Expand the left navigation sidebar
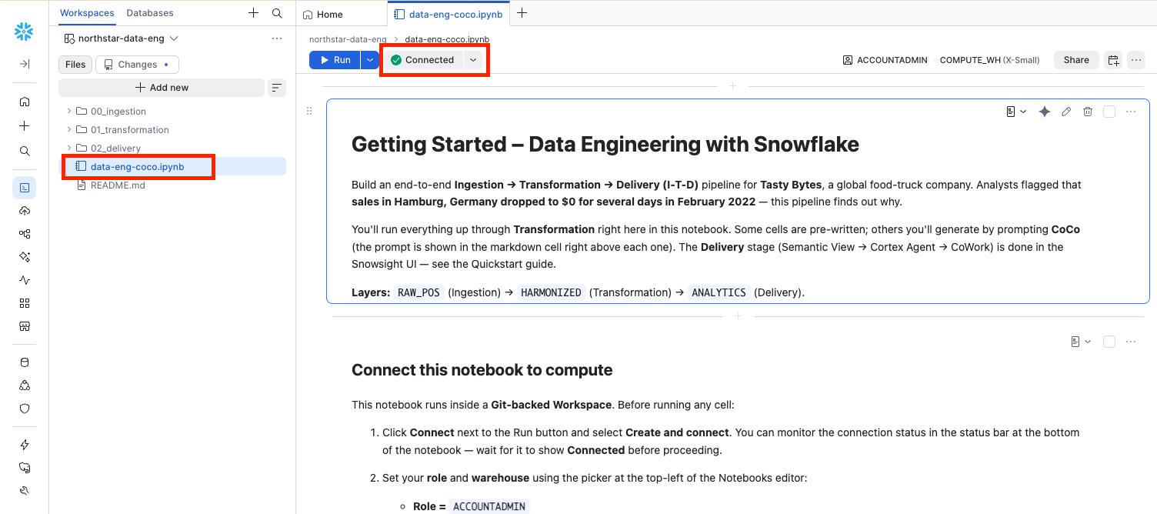Image resolution: width=1157 pixels, height=514 pixels. click(x=25, y=64)
